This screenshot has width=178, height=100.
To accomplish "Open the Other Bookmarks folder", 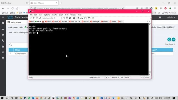I will 169,13.
